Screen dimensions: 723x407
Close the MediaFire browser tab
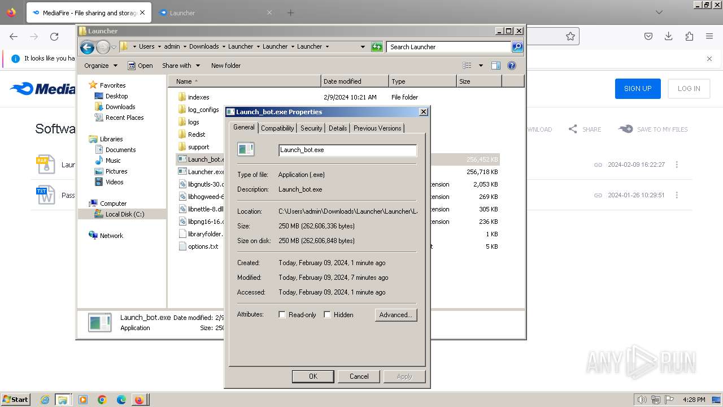[x=142, y=12]
